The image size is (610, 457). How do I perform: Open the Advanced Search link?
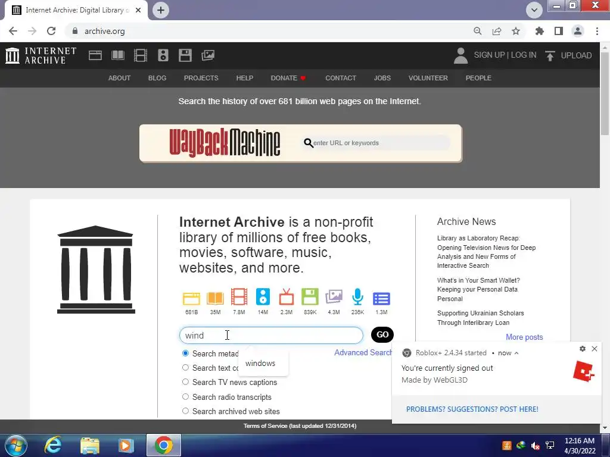tap(363, 352)
